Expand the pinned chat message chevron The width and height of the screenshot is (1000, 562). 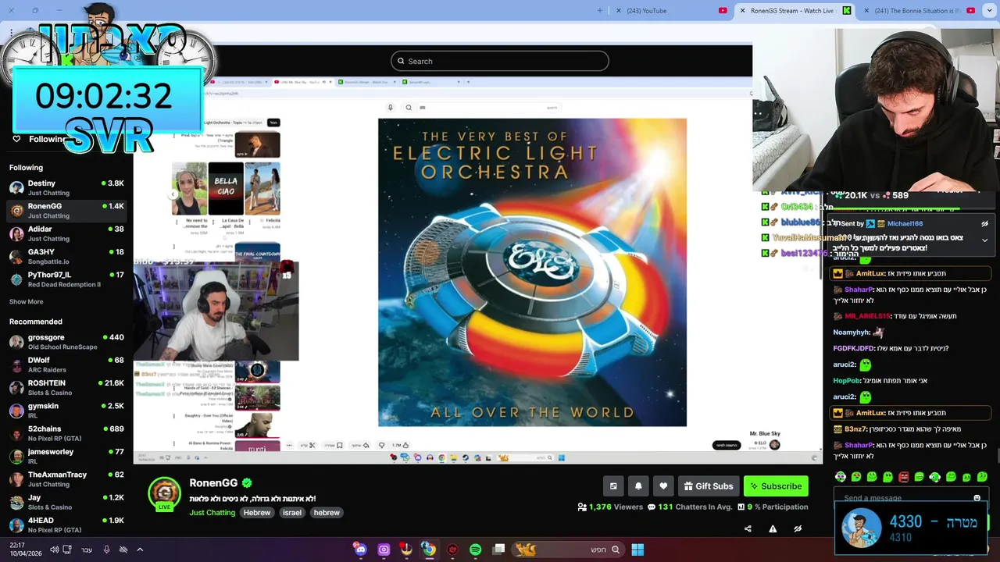pos(984,240)
